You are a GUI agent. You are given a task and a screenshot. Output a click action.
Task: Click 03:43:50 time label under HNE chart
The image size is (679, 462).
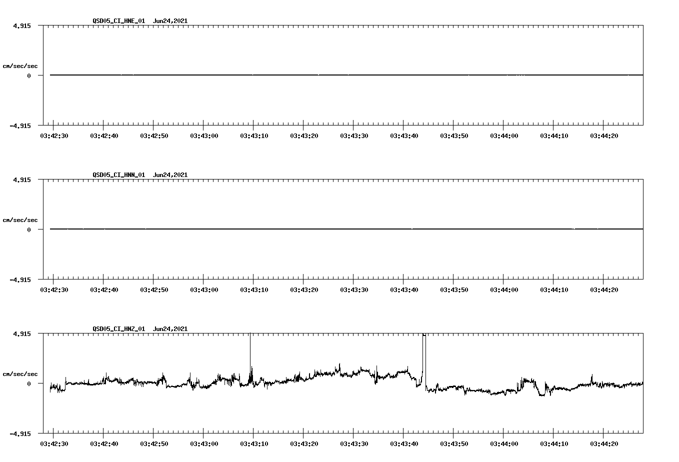coord(454,135)
